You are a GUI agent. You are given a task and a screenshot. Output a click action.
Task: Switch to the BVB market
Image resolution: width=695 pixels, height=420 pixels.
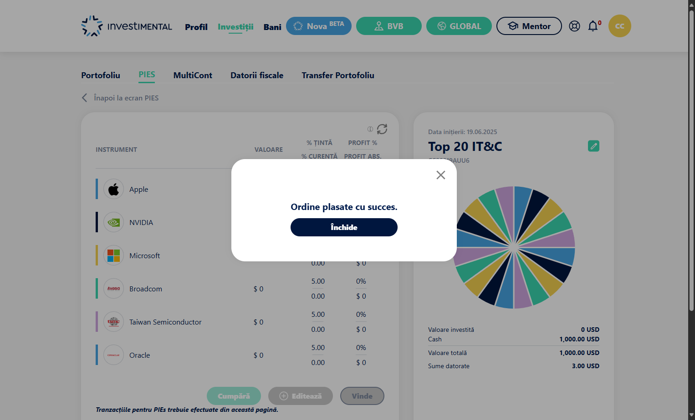tap(389, 26)
